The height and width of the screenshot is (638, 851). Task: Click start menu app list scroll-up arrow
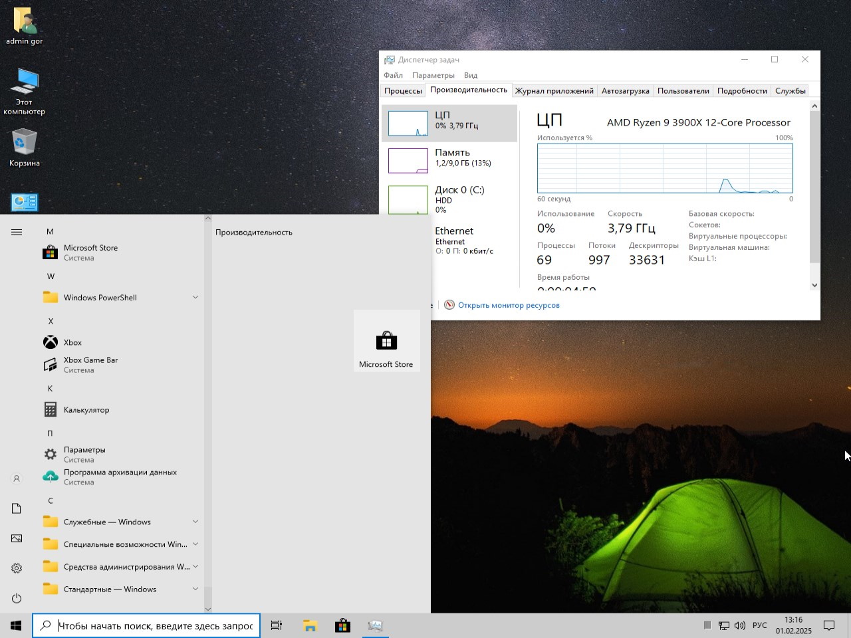[x=208, y=218]
